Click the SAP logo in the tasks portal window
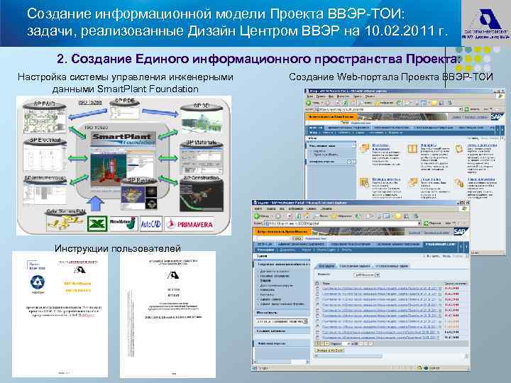The image size is (511, 383). (461, 231)
